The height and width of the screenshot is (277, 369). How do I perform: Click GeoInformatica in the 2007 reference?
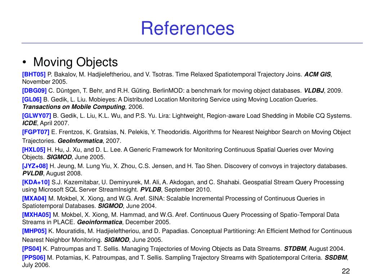point(80,141)
